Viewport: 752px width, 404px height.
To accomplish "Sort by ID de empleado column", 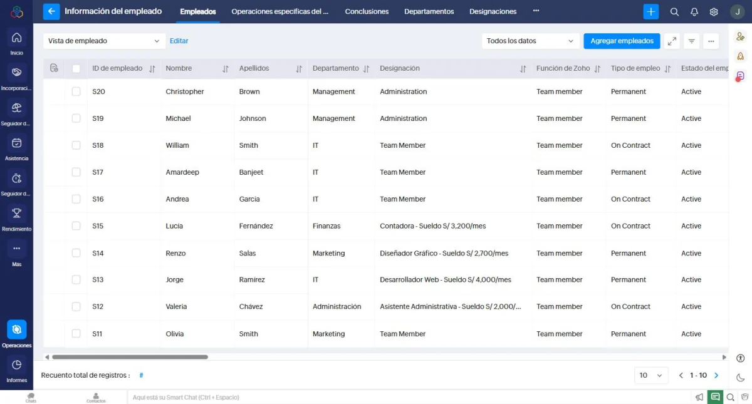I will 152,69.
